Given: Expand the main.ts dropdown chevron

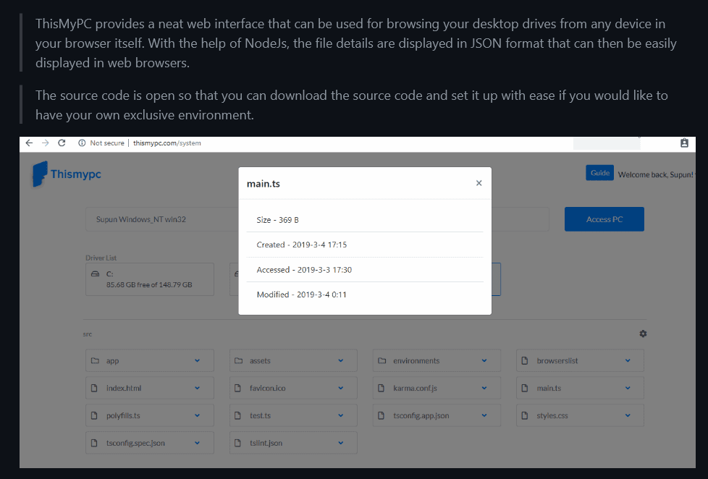Looking at the screenshot, I should tap(628, 389).
